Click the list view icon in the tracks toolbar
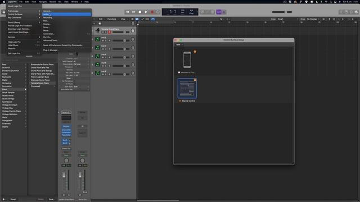Viewport: 360px width, 202px height. point(132,19)
